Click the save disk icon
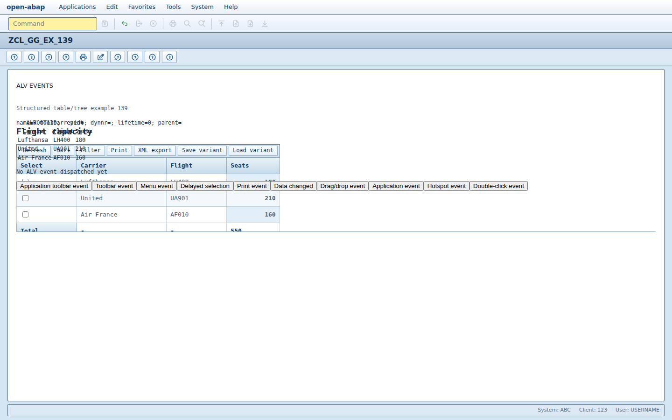672x420 pixels. click(x=105, y=24)
